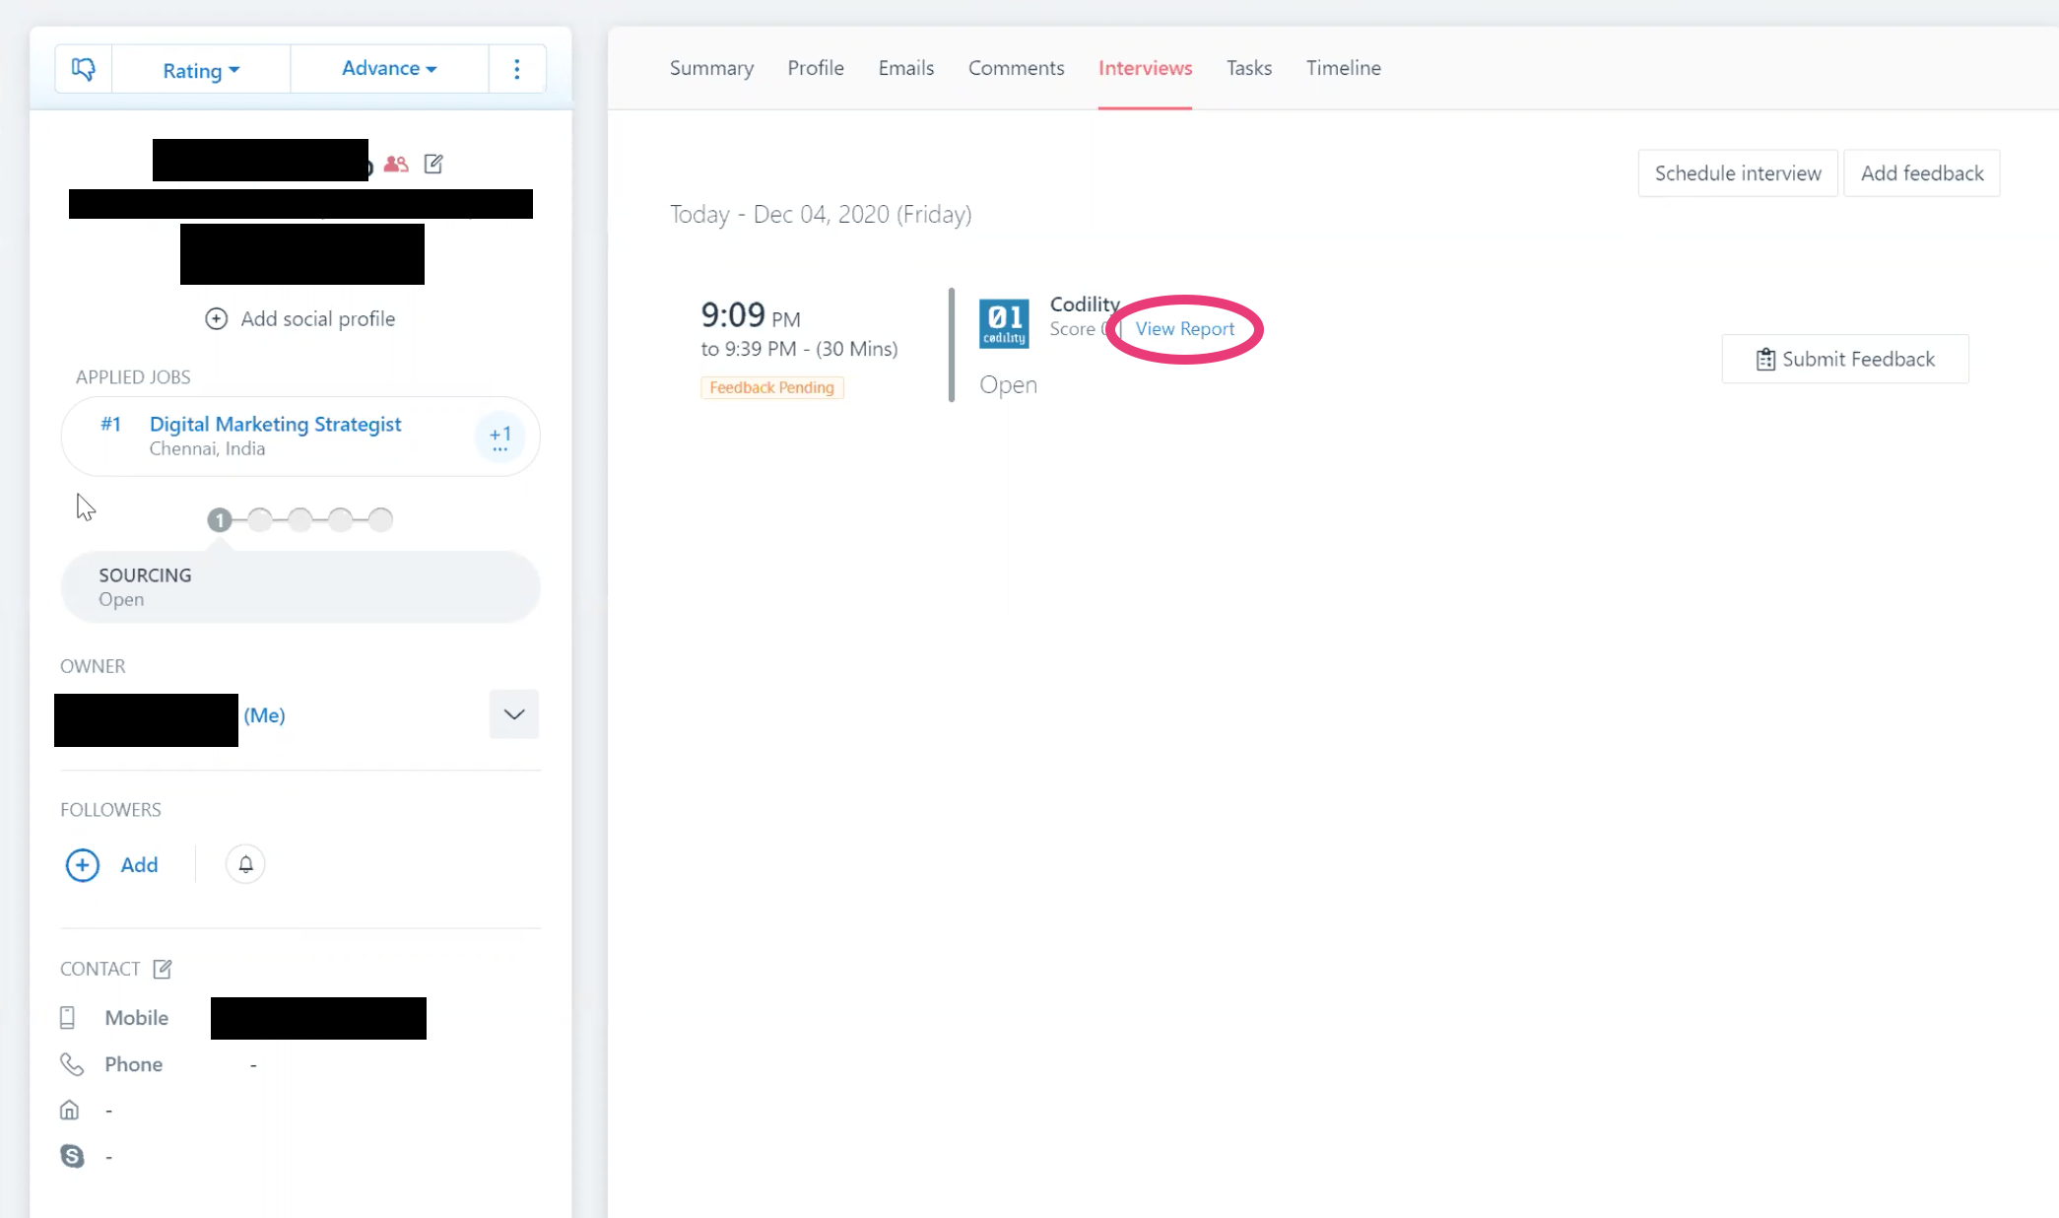
Task: Switch to the Timeline tab
Action: [x=1344, y=68]
